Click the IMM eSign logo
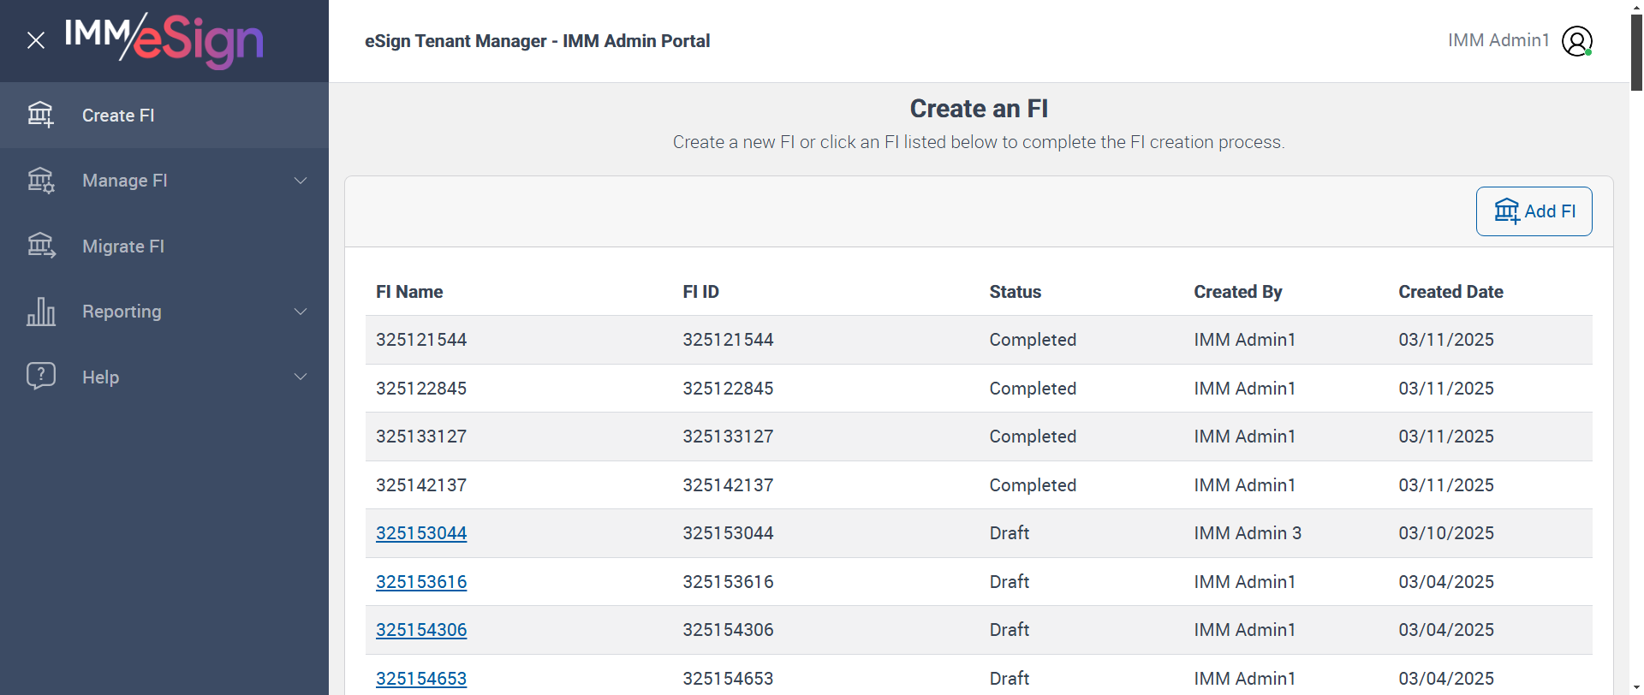1644x695 pixels. pos(164,40)
